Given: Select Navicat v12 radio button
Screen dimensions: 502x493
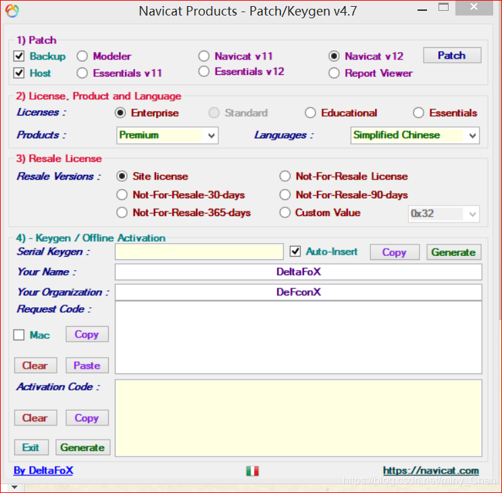Looking at the screenshot, I should pos(334,56).
